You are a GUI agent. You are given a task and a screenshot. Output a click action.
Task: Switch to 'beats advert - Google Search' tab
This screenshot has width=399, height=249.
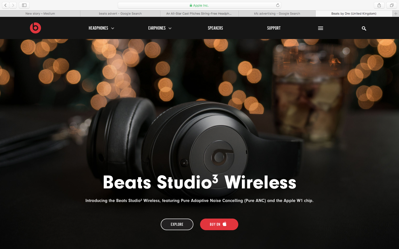120,14
